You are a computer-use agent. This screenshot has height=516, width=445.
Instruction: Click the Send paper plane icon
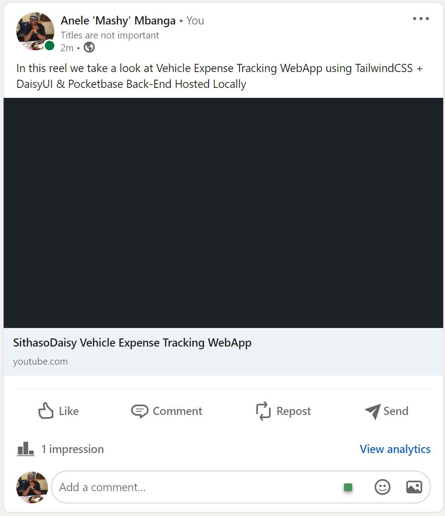373,411
